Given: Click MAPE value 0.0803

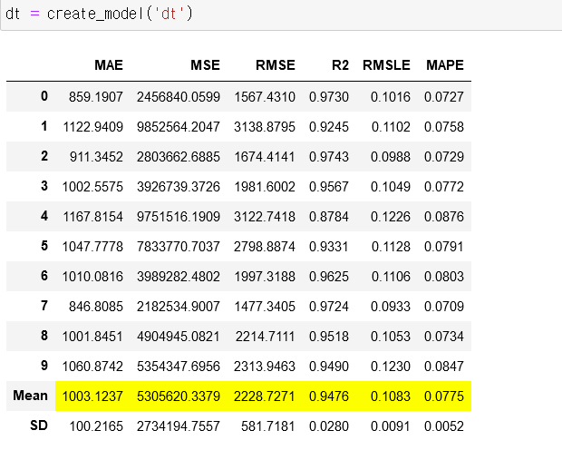Looking at the screenshot, I should coord(444,277).
